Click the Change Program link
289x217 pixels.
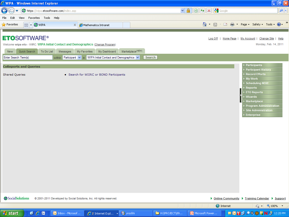105,45
